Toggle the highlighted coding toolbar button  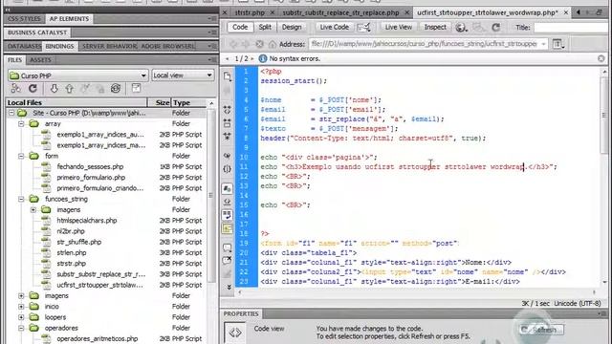click(228, 228)
